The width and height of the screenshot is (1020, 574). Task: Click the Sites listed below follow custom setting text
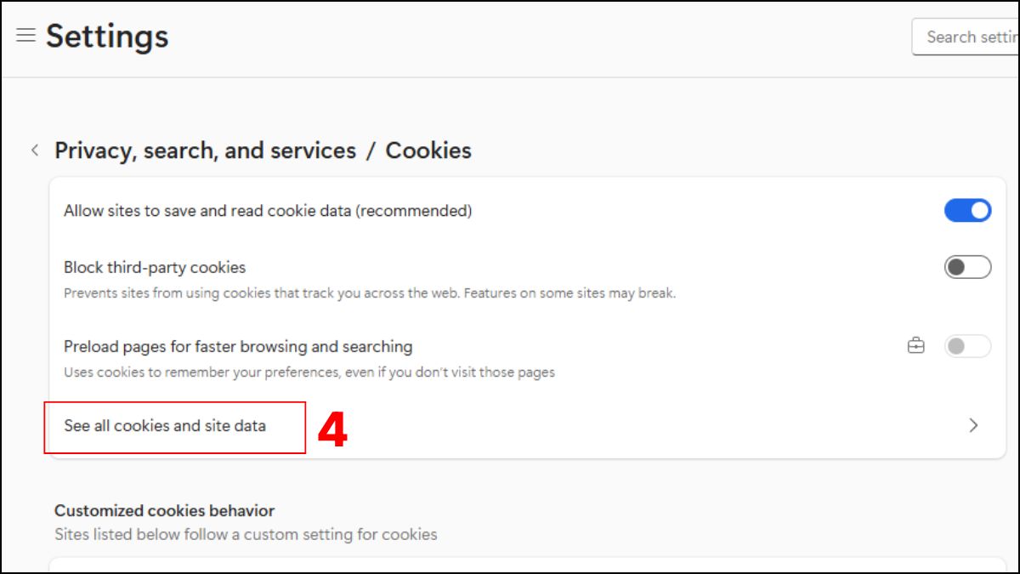[245, 534]
